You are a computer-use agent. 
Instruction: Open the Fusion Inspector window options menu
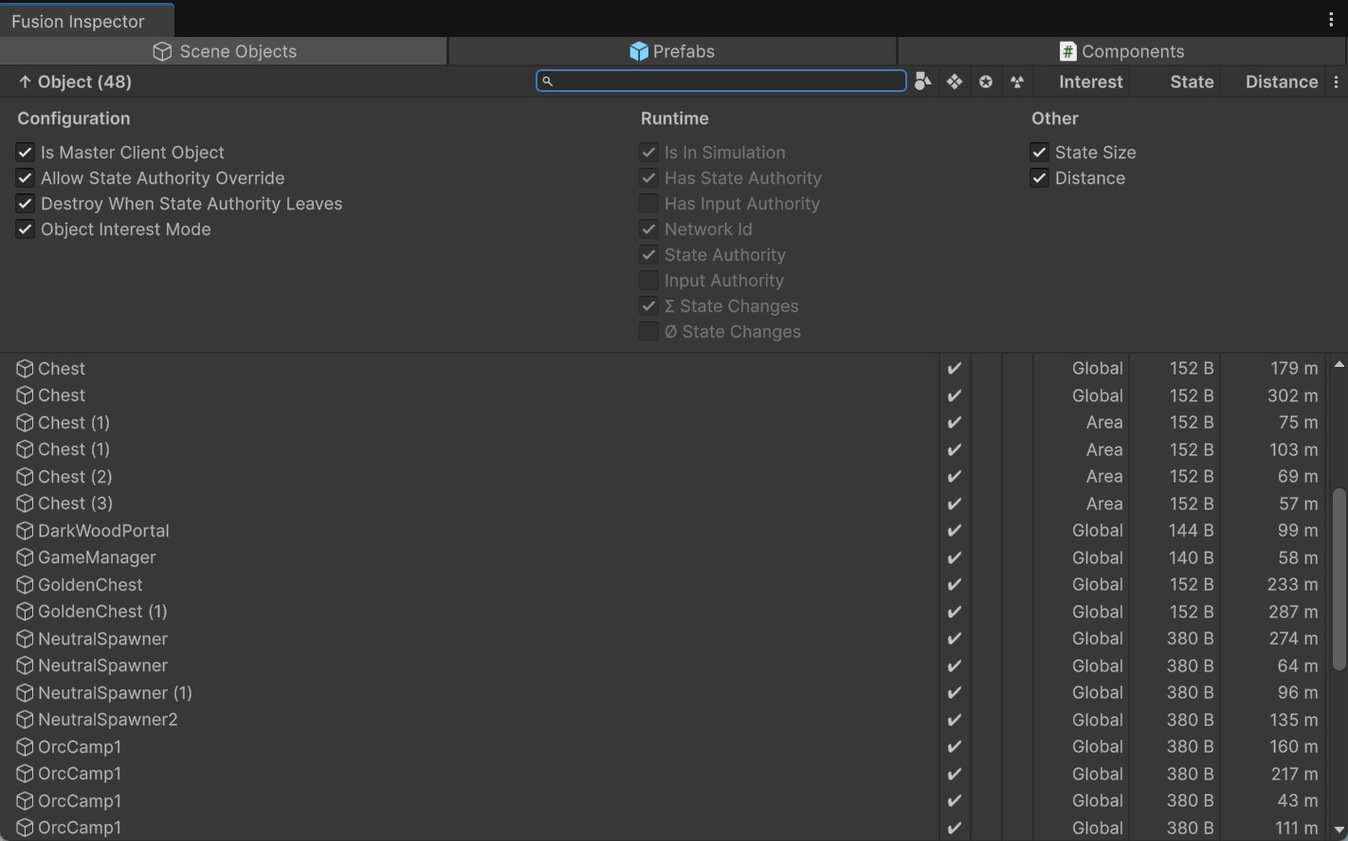[x=1331, y=20]
